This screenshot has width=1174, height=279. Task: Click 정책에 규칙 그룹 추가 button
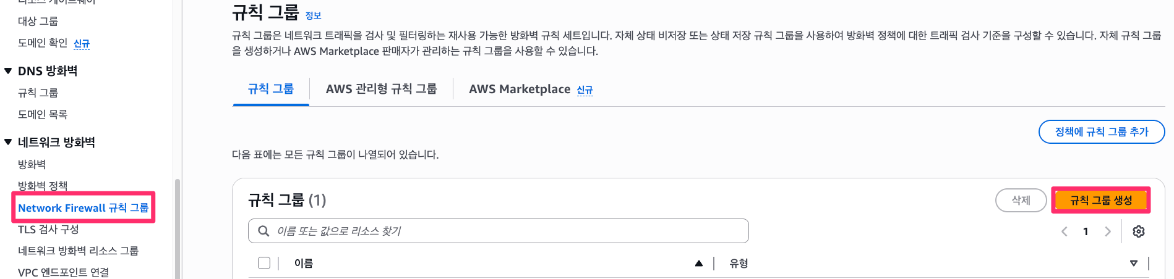click(x=1101, y=131)
